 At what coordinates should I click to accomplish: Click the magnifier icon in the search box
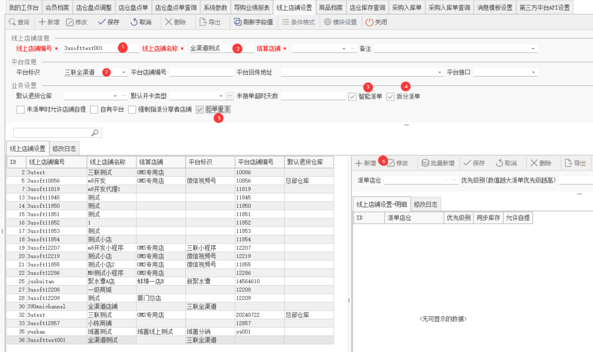pyautogui.click(x=95, y=133)
